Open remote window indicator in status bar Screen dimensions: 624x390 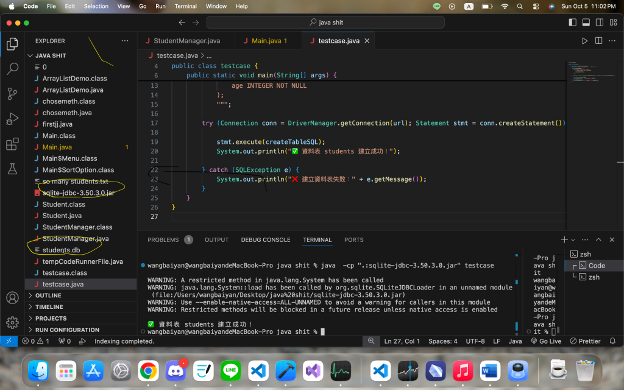[9, 341]
